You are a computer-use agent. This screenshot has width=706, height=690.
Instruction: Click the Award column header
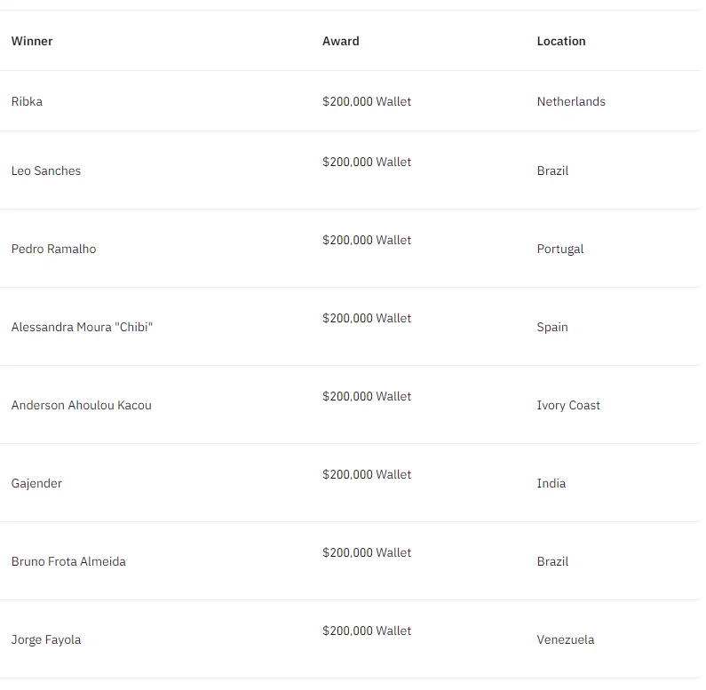(x=340, y=41)
